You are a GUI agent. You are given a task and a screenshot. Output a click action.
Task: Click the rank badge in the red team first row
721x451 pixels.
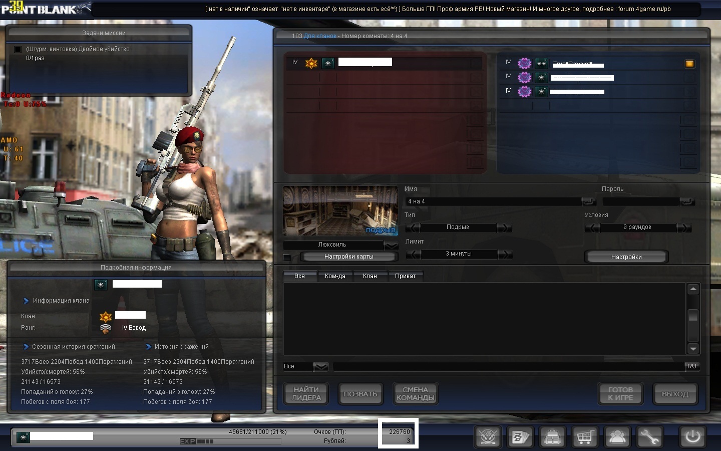coord(328,63)
